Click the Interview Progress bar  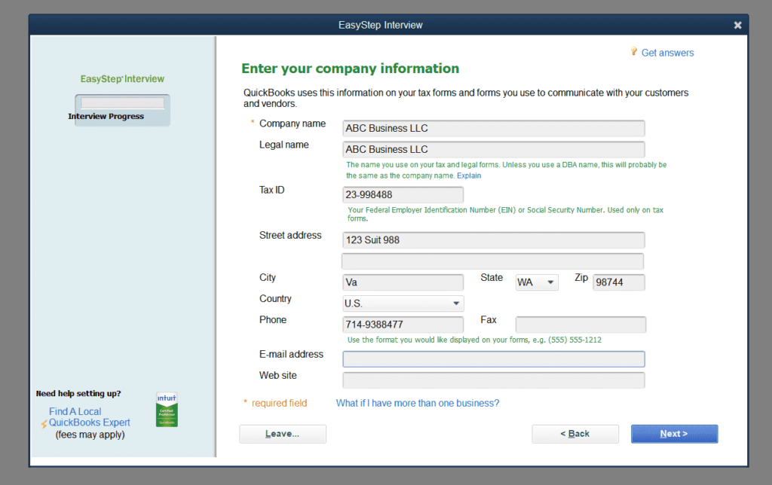click(123, 103)
